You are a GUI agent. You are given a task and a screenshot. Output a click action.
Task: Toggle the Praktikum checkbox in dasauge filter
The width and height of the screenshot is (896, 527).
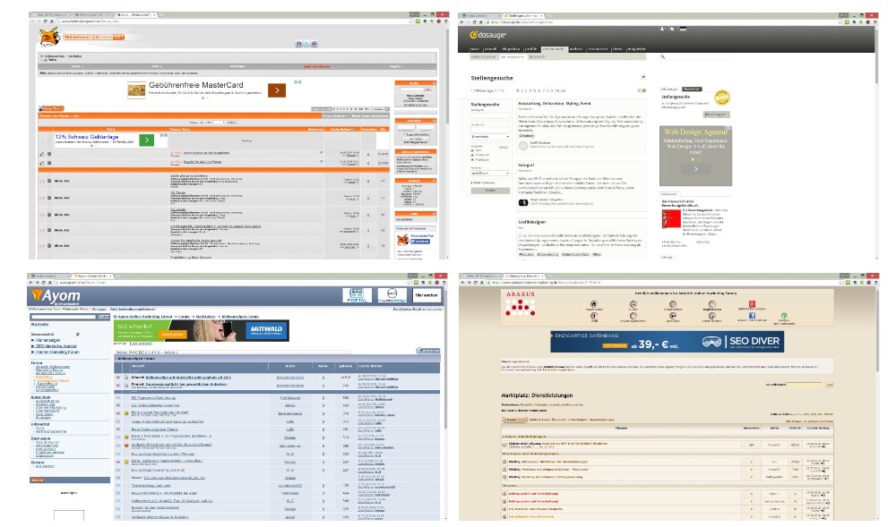(x=472, y=161)
